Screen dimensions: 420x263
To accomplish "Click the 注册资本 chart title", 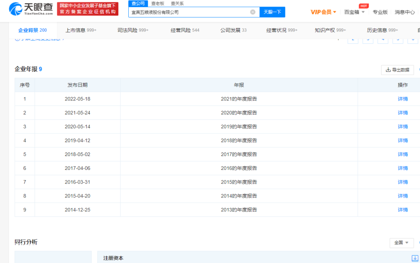I will pos(113,258).
